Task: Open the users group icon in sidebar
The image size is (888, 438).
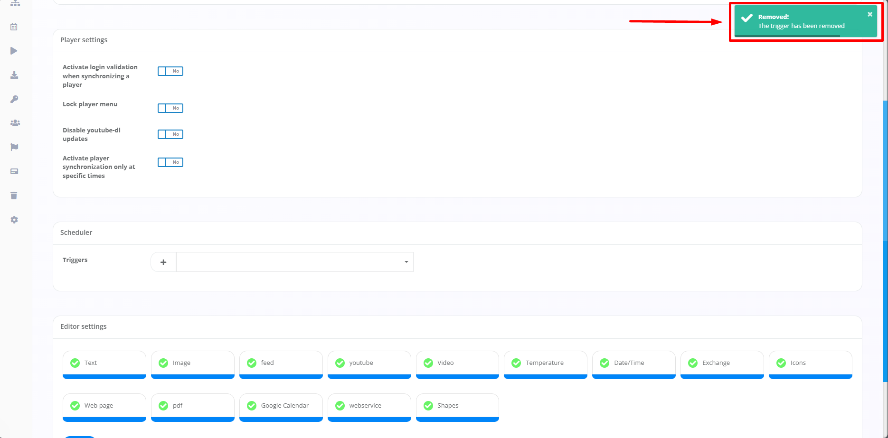Action: coord(15,123)
